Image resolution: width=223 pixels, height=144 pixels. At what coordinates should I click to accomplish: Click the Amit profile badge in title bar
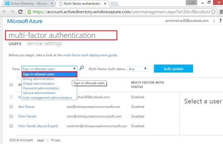192,2
